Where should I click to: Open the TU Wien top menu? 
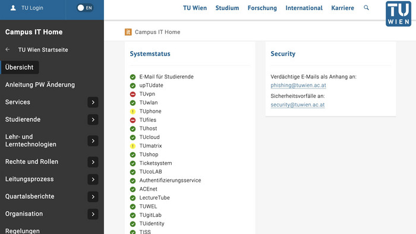click(195, 8)
